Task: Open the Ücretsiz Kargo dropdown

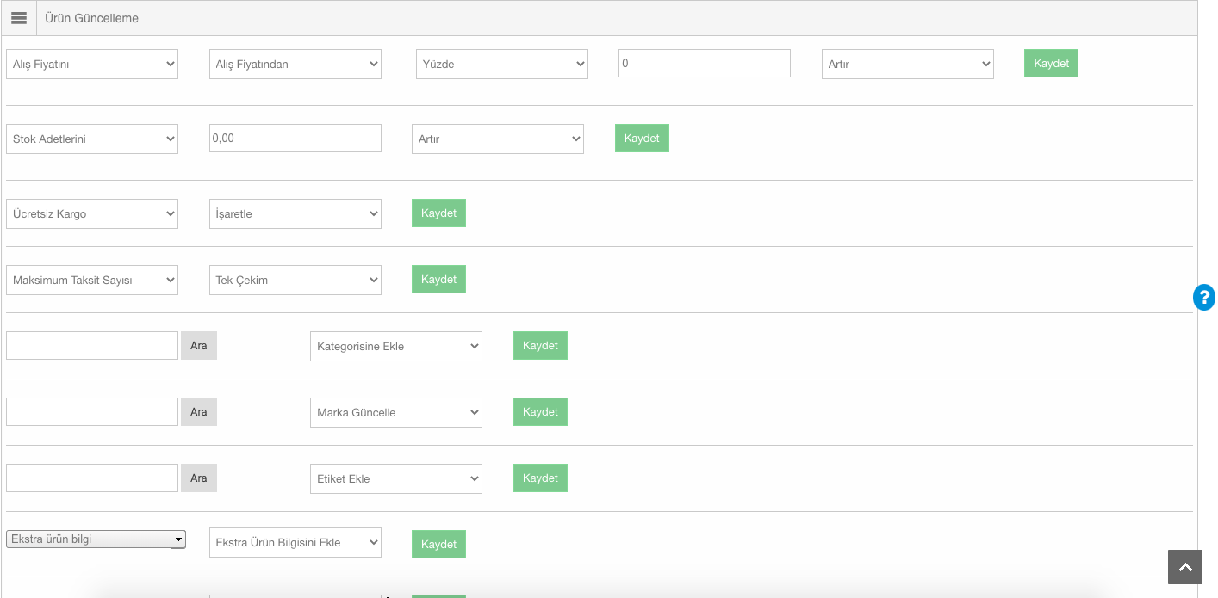Action: [x=92, y=213]
